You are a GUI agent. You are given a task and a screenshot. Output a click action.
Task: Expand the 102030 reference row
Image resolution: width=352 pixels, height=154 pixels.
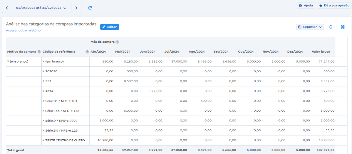[43, 71]
